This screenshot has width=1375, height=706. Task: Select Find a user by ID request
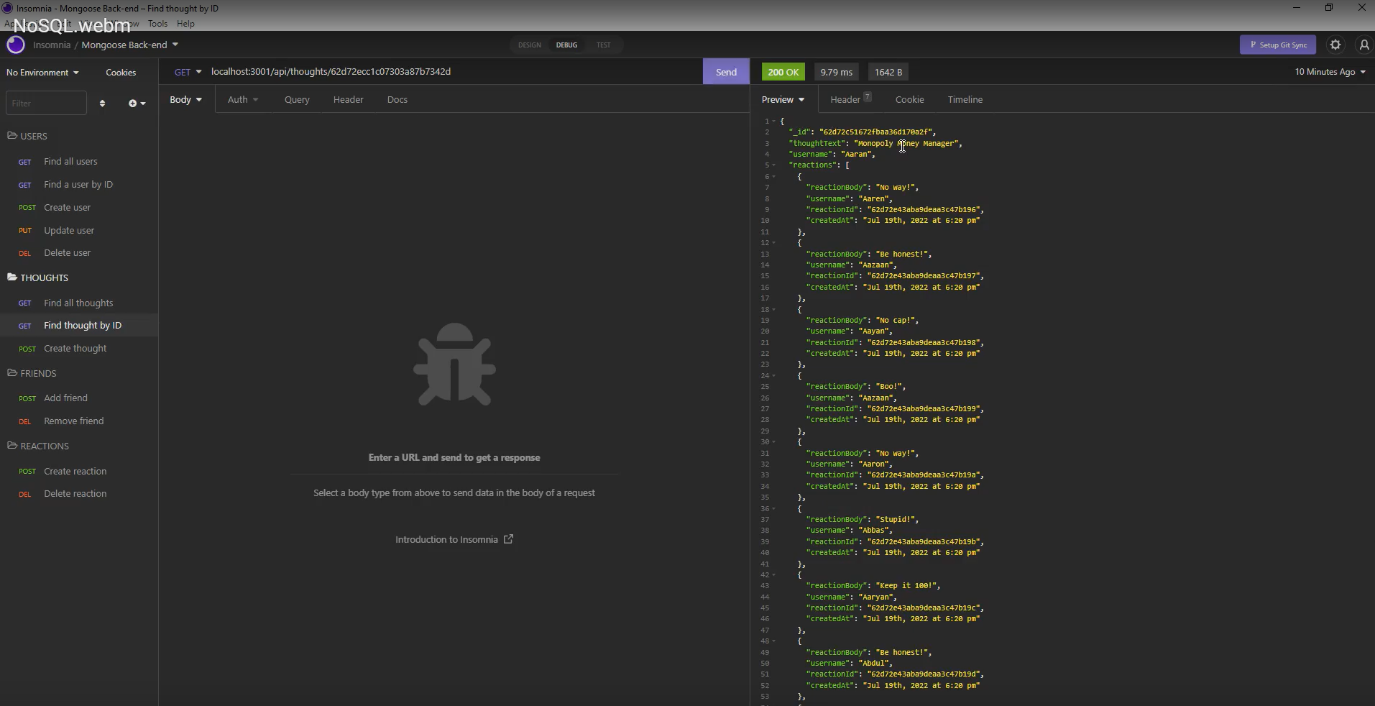(79, 185)
